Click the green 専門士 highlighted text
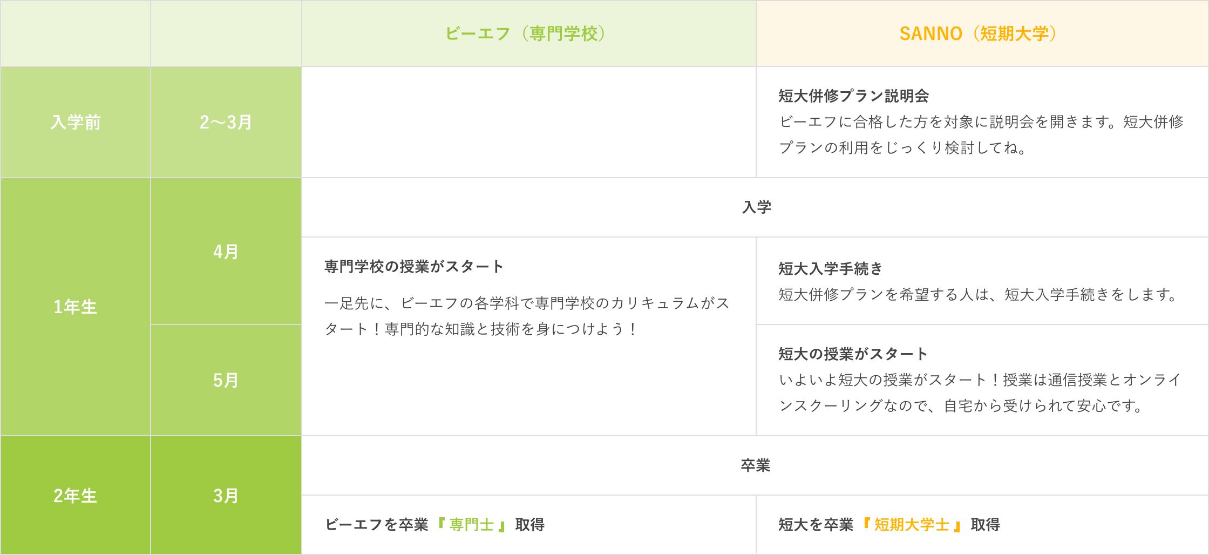The height and width of the screenshot is (555, 1209). (472, 525)
